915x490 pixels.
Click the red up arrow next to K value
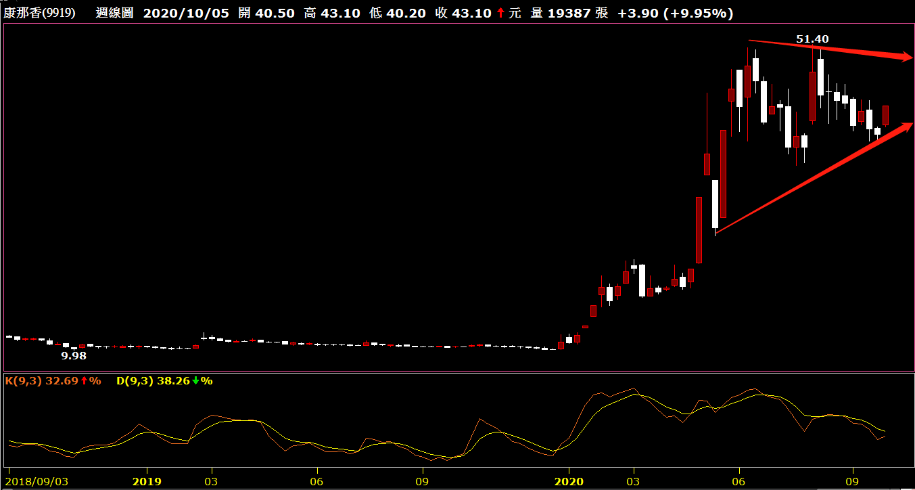(x=84, y=381)
